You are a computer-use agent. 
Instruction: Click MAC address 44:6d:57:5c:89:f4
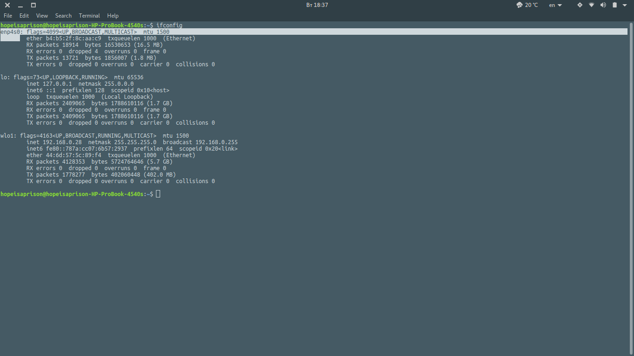click(73, 155)
